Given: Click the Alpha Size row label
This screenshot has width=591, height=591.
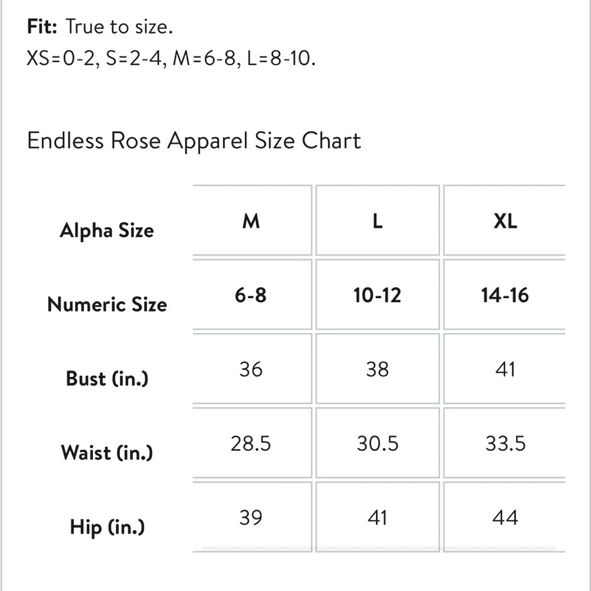Looking at the screenshot, I should click(106, 230).
